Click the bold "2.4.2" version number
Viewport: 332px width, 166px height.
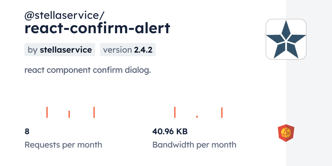[143, 50]
